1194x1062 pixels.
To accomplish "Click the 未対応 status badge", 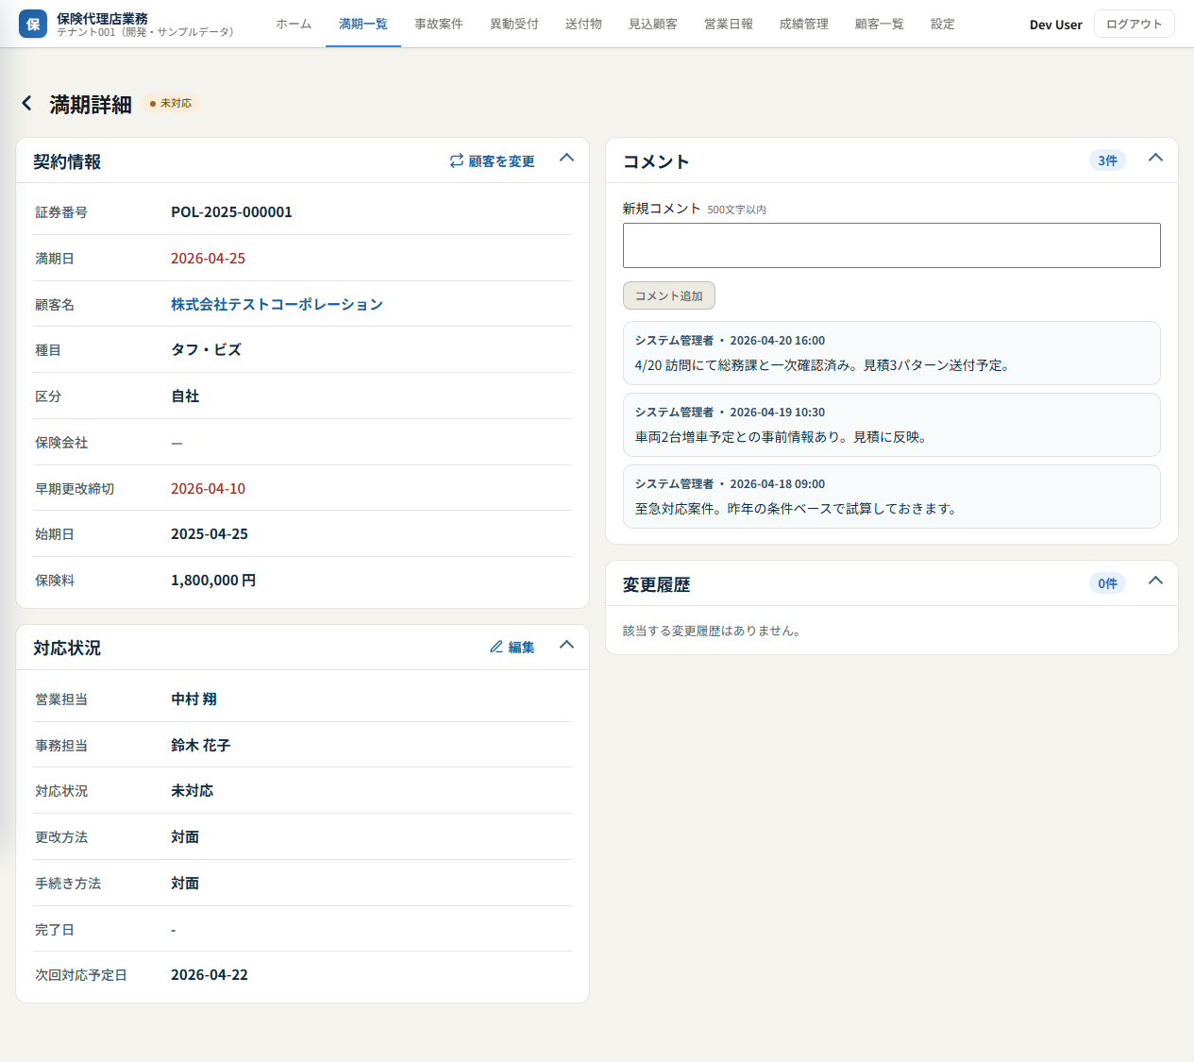I will coord(171,103).
